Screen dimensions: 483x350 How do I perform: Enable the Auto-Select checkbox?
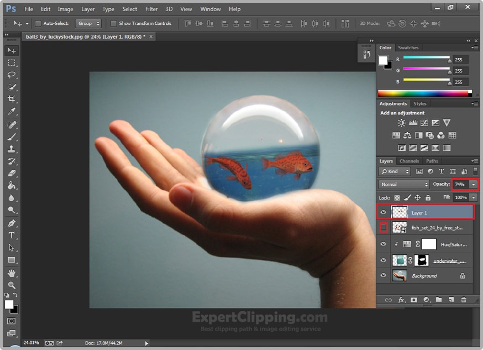tap(38, 24)
